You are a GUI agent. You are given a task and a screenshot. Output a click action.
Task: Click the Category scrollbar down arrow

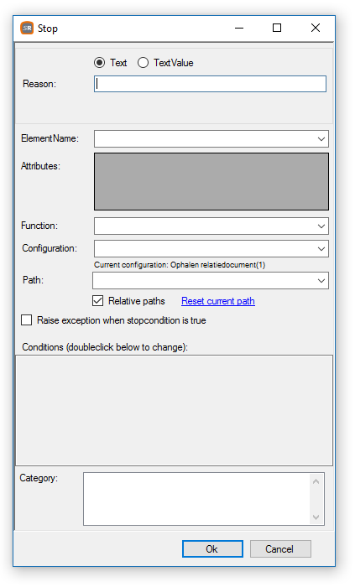click(x=316, y=517)
